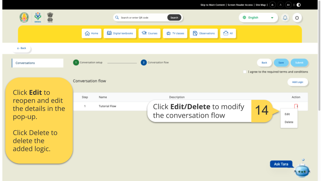Click the search or enter QR code field
Screen dimensions: 323x181
141,18
